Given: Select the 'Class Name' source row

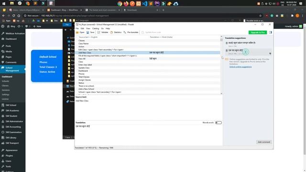Looking at the screenshot, I should click(x=148, y=43).
